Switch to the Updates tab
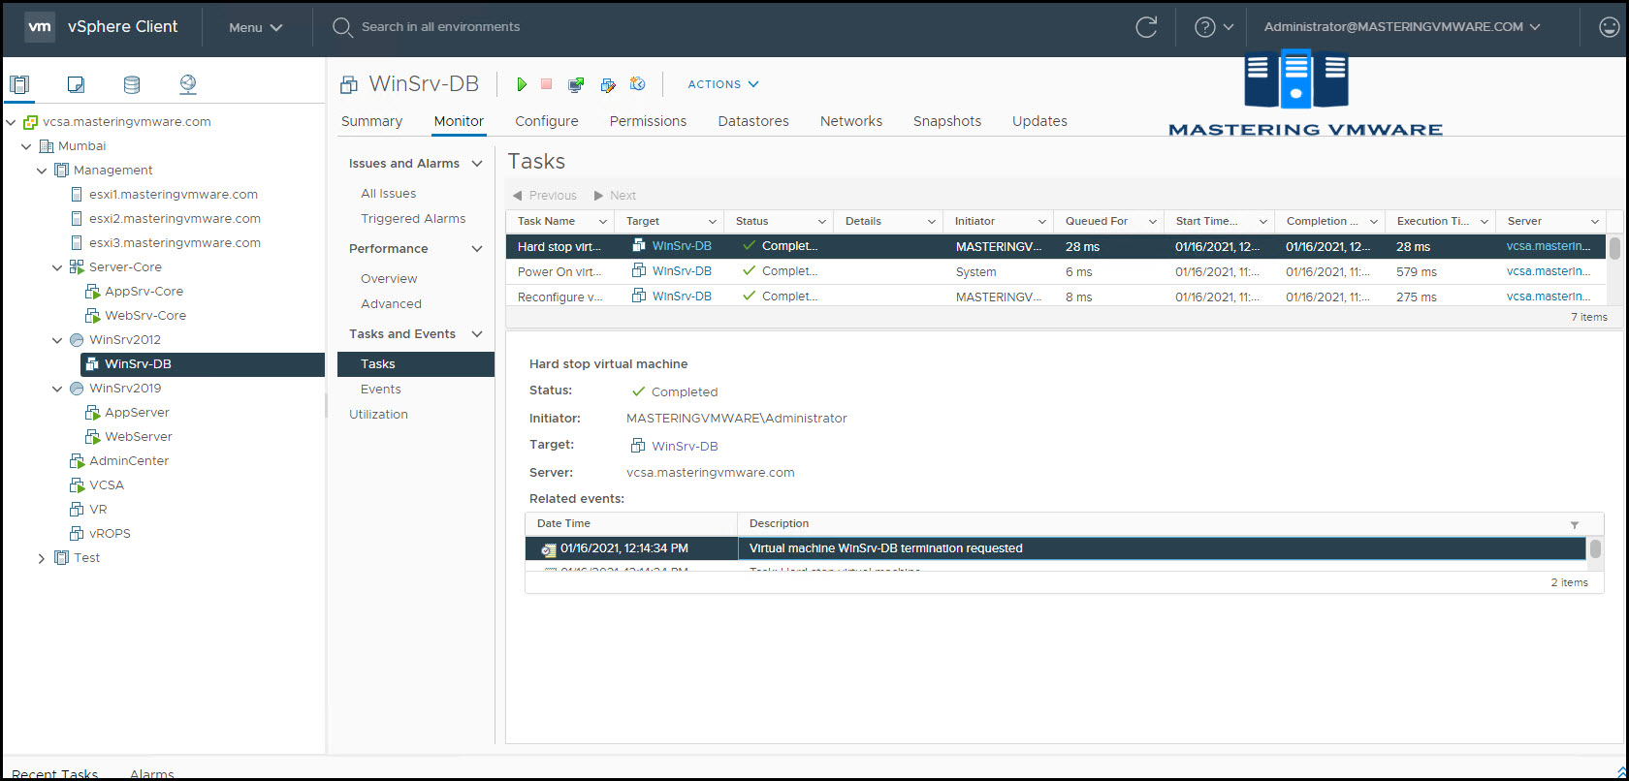Screen dimensions: 1629x781 (x=1039, y=121)
